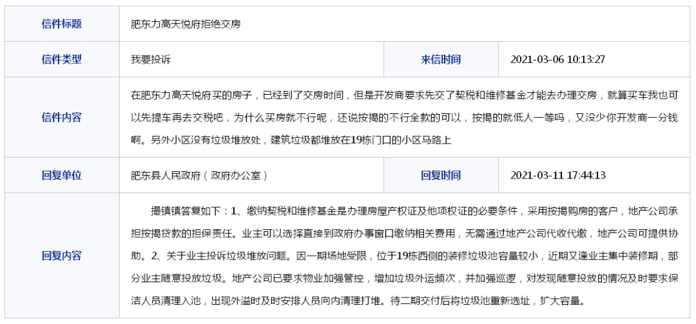Click the 来信时间 header cell
Screen dimensions: 696x324
tap(441, 59)
